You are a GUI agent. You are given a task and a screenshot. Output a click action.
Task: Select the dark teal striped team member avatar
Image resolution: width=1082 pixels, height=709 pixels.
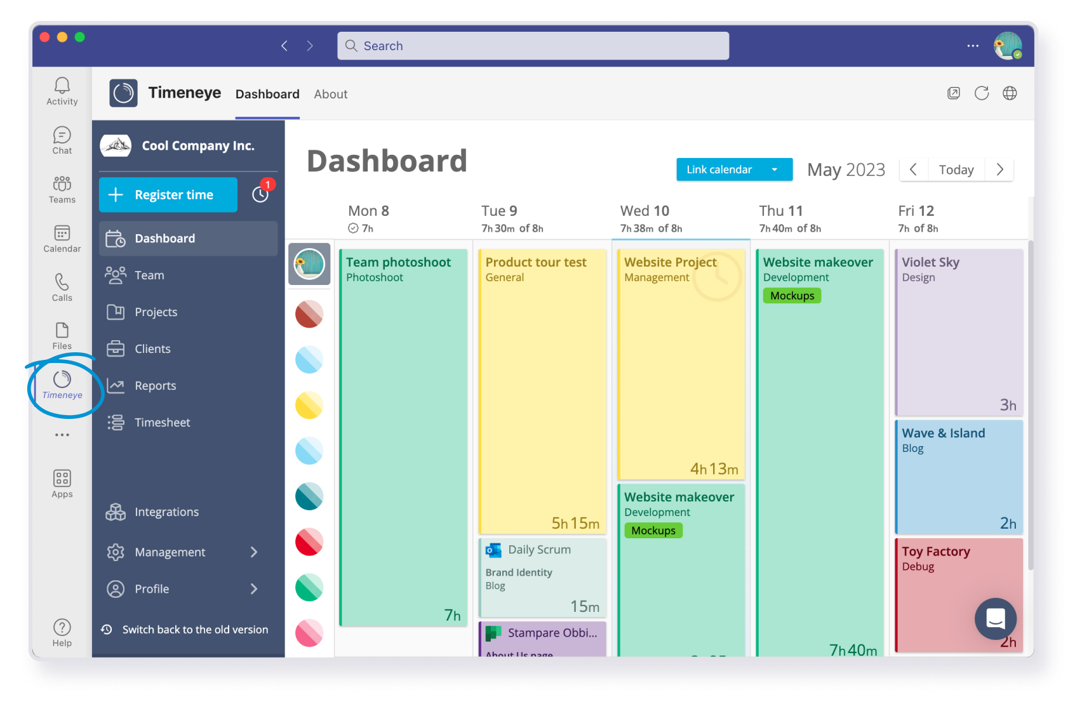click(x=309, y=496)
